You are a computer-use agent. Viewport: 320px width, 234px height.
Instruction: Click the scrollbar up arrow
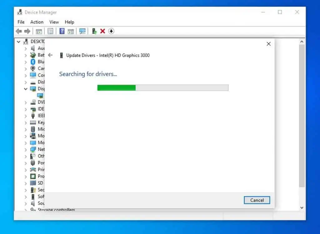click(302, 42)
